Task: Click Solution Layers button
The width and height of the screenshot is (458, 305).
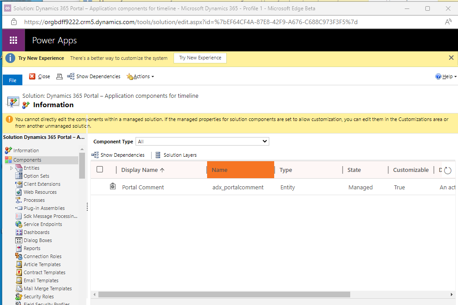Action: point(176,155)
